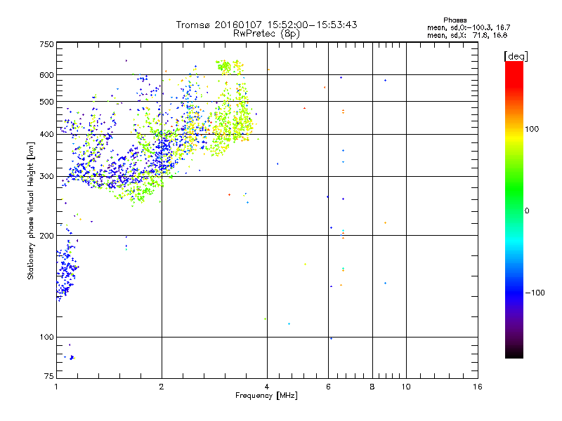Click the x-axis '6' tick label
Image resolution: width=562 pixels, height=421 pixels.
(x=328, y=387)
